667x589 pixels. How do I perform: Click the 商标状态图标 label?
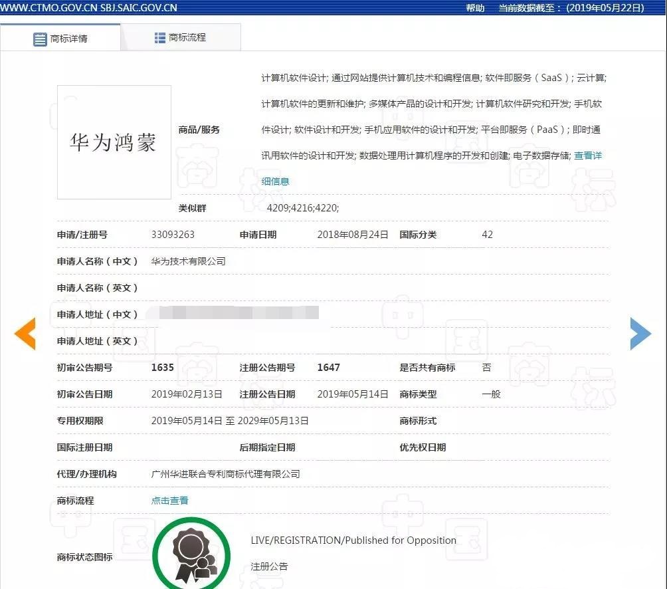coord(84,557)
